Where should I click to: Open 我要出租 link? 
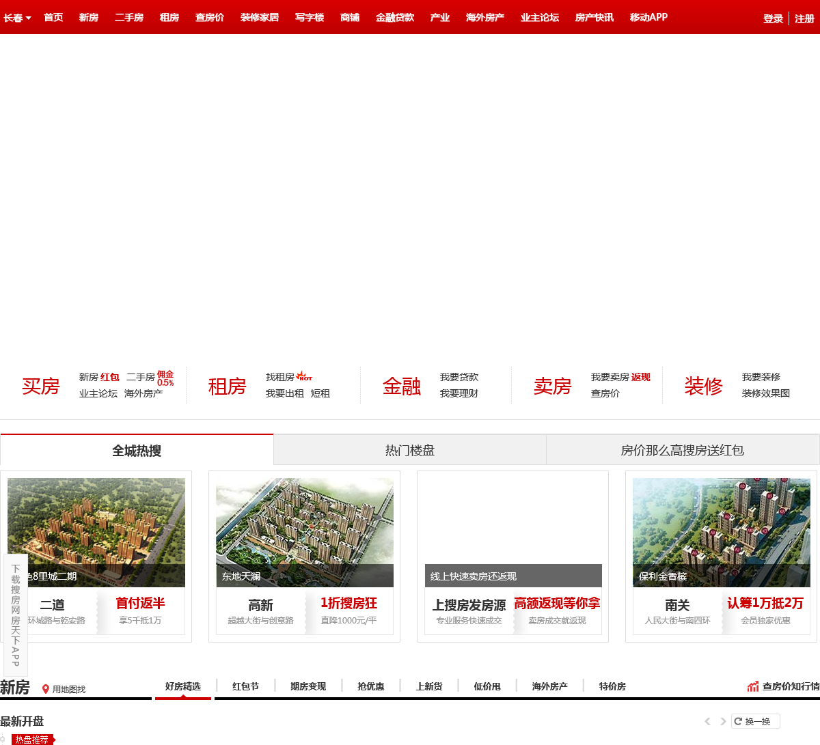click(285, 393)
